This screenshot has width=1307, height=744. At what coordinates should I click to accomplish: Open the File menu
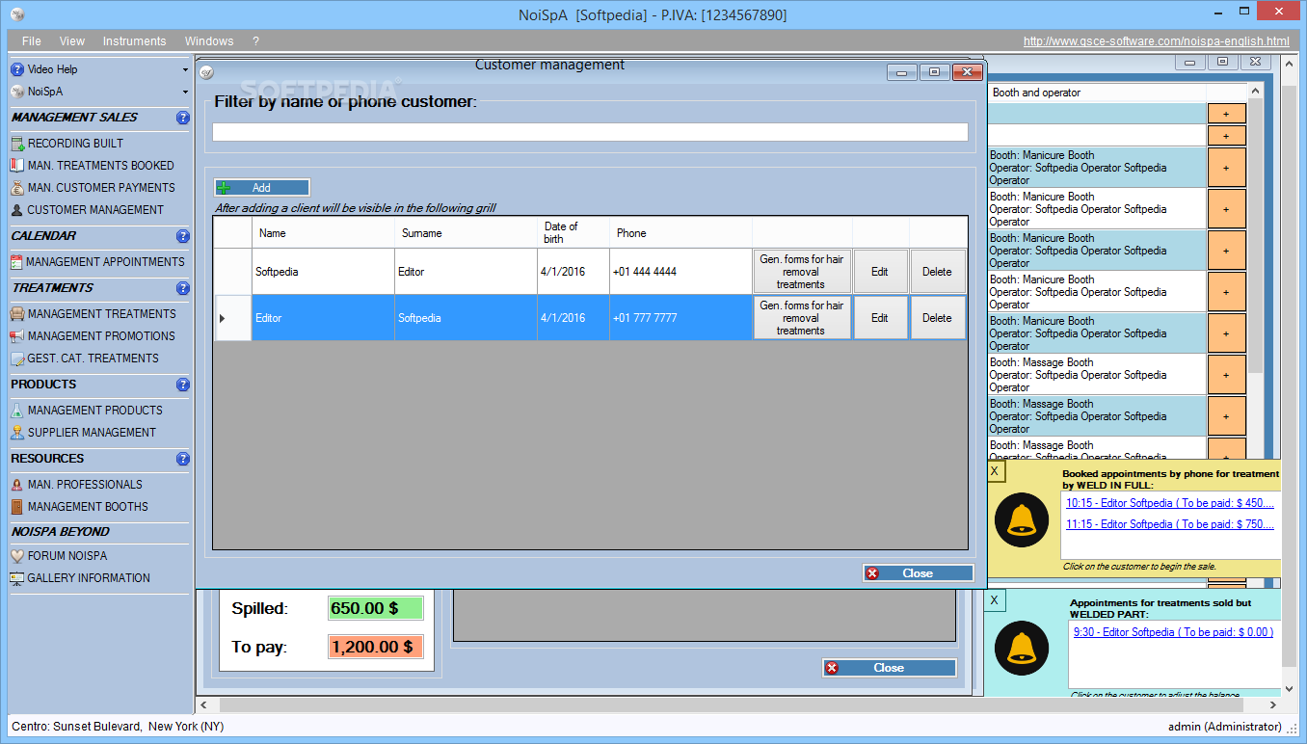pyautogui.click(x=32, y=41)
